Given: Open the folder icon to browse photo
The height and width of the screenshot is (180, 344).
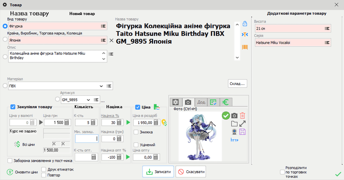Looking at the screenshot, I should click(x=234, y=124).
